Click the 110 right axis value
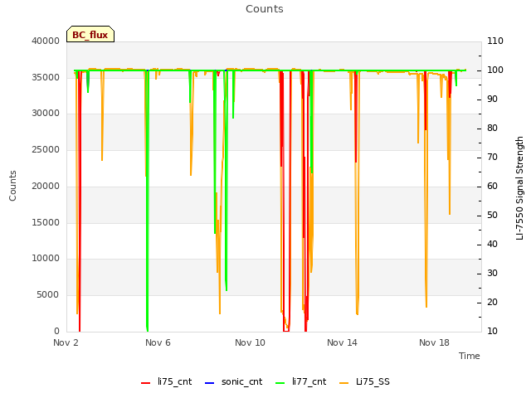This screenshot has width=531, height=398. (495, 41)
